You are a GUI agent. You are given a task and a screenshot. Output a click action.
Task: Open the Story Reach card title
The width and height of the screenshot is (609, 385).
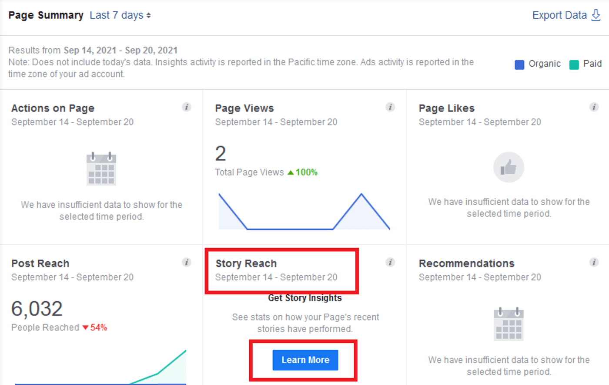coord(246,263)
